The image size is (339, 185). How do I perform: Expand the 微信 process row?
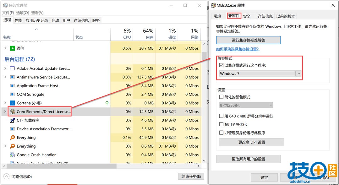click(x=5, y=48)
